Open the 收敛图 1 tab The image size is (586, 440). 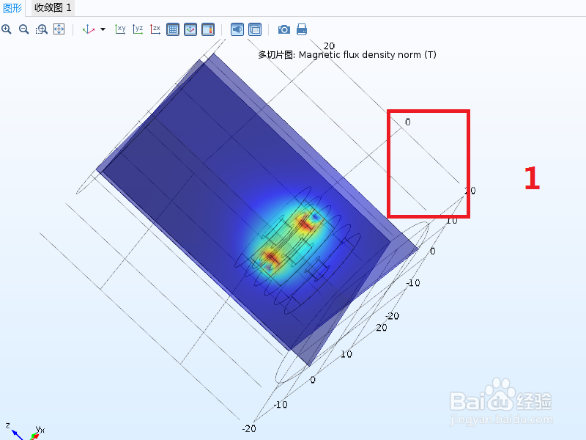click(53, 8)
